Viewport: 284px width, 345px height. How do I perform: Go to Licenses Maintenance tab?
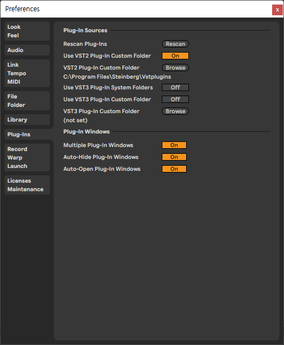point(27,185)
